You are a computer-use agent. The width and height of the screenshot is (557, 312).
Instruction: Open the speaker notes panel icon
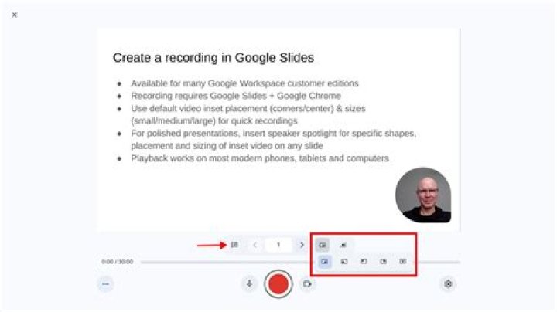234,245
